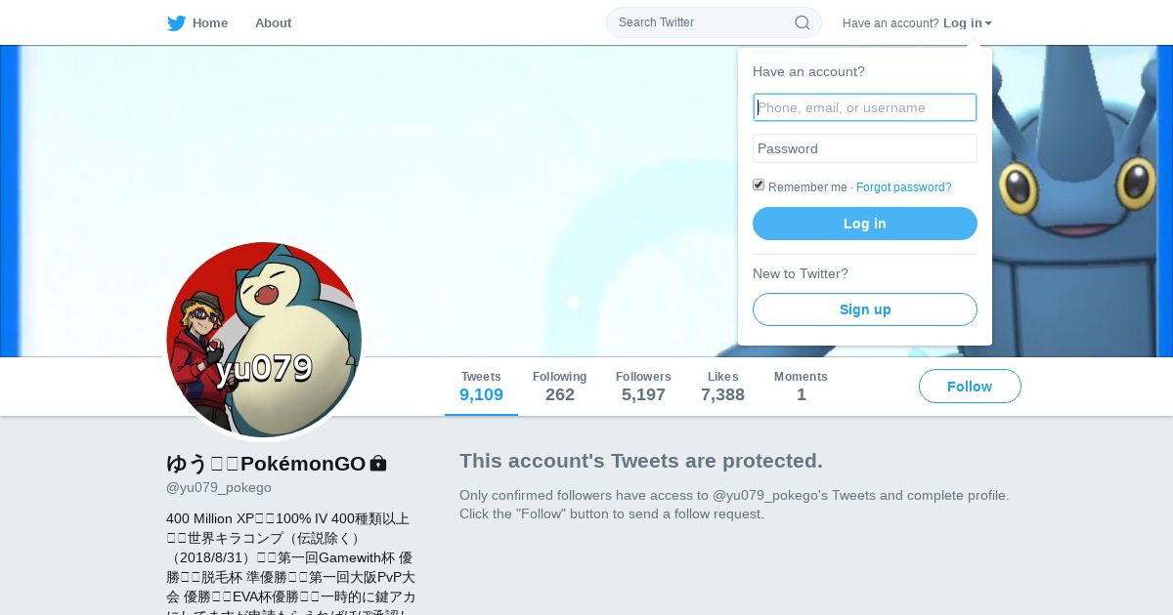The image size is (1173, 615).
Task: Select the Tweets 9,109 tab
Action: (481, 387)
